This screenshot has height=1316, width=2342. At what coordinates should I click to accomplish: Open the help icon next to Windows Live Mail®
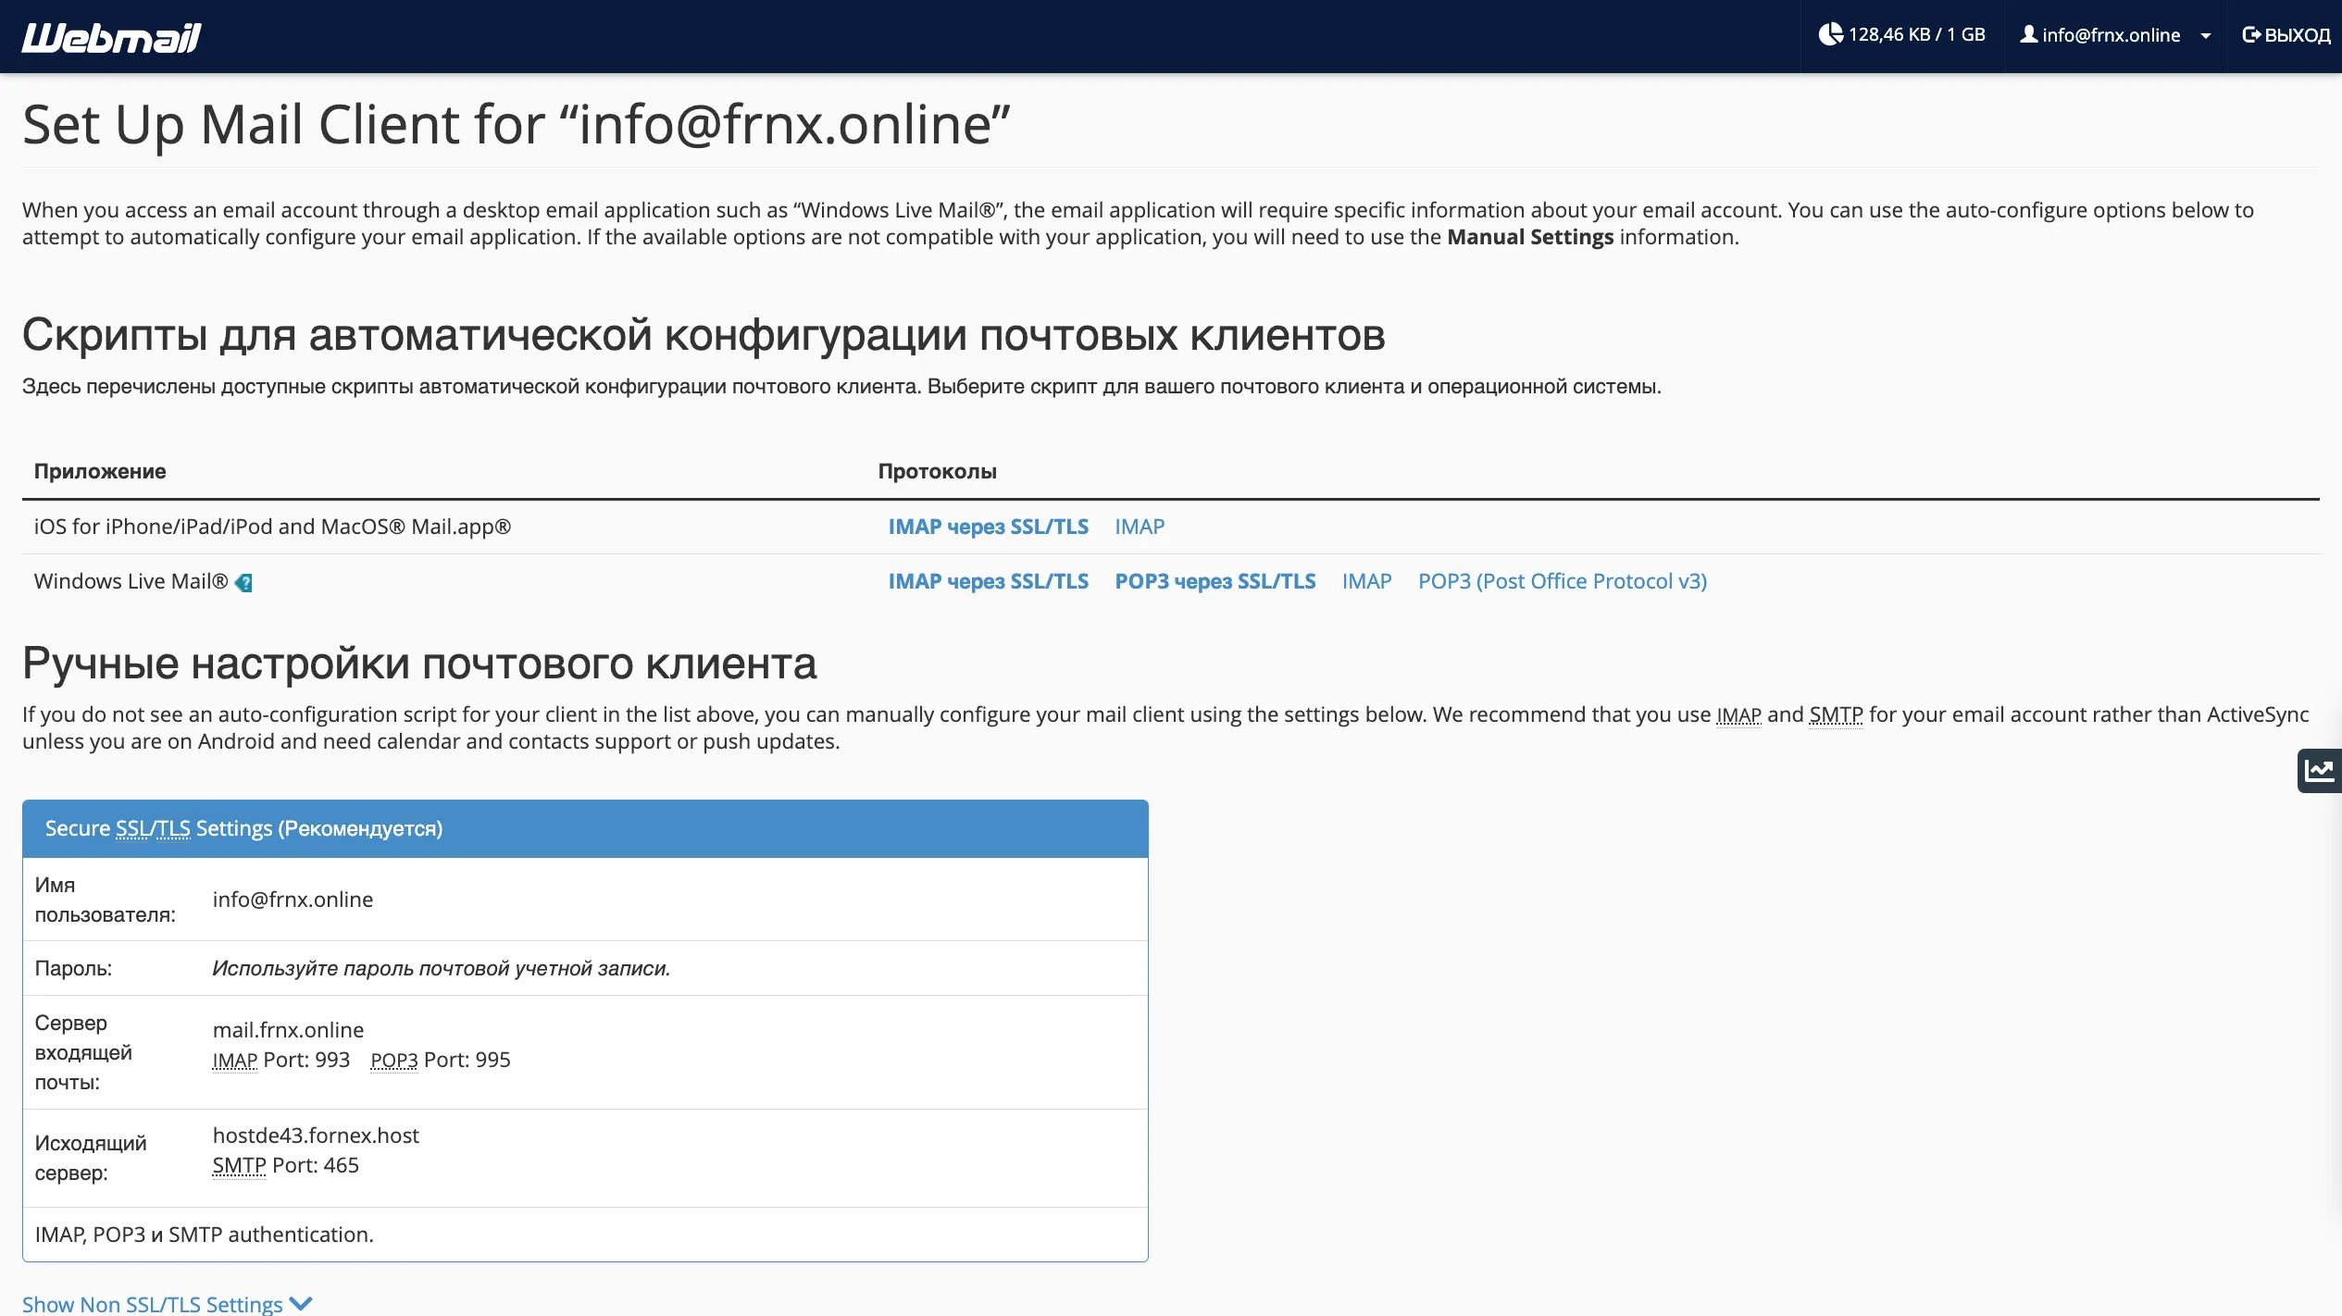pyautogui.click(x=244, y=583)
